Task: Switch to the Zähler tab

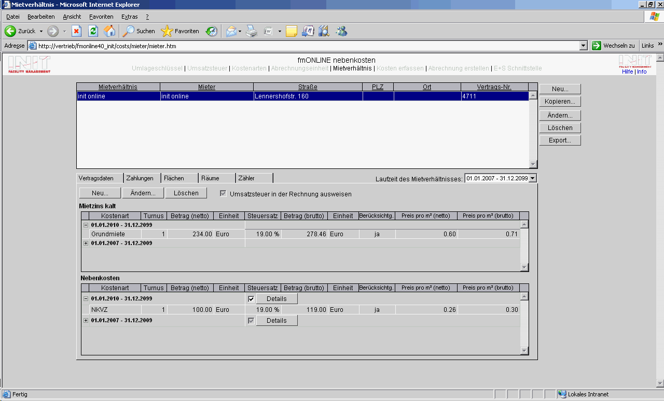Action: pyautogui.click(x=254, y=178)
